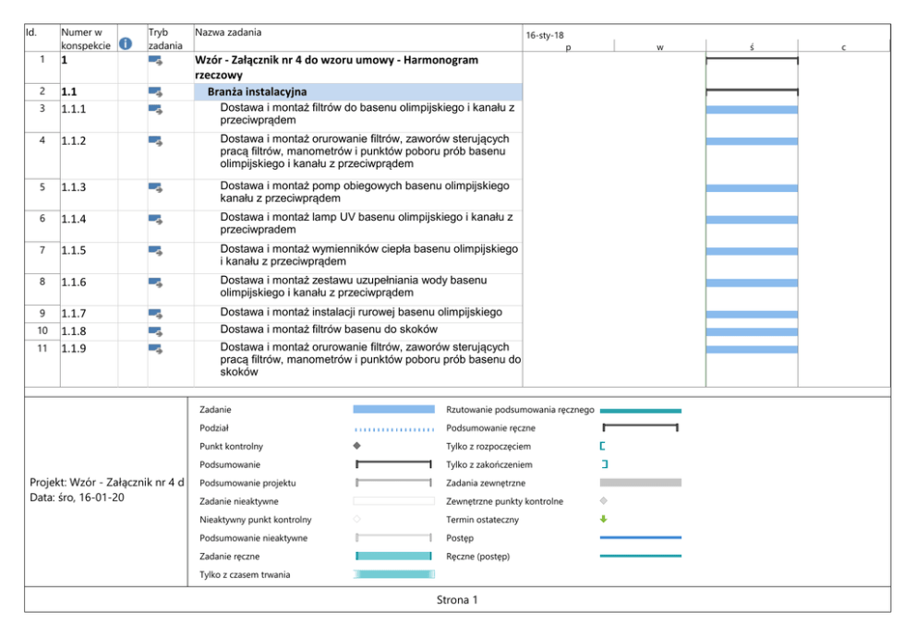Click the 16-sty-18 timeline date header
916x636 pixels.
point(545,35)
